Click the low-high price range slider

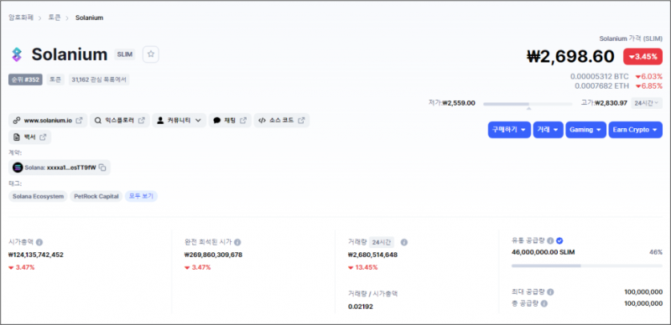(528, 104)
